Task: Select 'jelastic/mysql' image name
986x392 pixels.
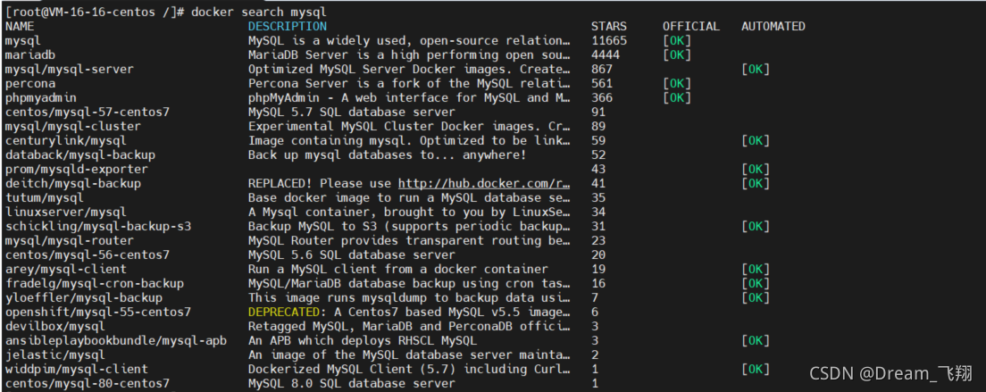Action: [54, 354]
